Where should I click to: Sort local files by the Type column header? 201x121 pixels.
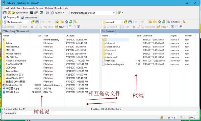click(x=53, y=36)
